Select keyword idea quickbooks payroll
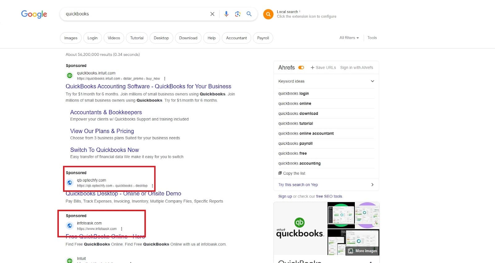Screen dimensions: 495x263 coord(295,144)
